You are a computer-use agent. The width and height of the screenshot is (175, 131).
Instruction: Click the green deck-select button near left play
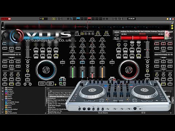pos(61,83)
